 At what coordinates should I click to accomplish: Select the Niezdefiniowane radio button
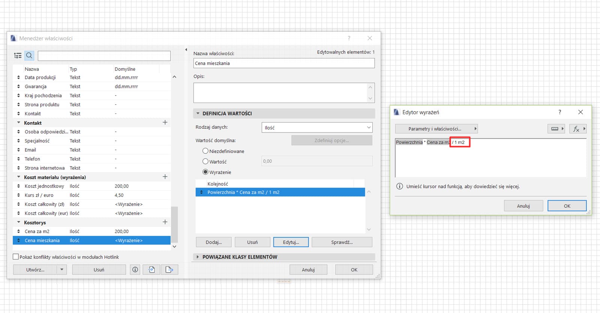(x=205, y=151)
